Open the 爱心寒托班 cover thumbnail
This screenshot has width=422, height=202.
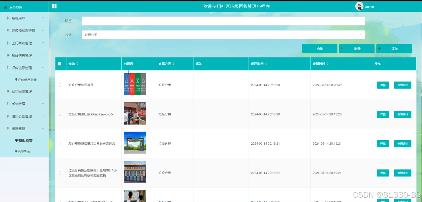pyautogui.click(x=135, y=143)
